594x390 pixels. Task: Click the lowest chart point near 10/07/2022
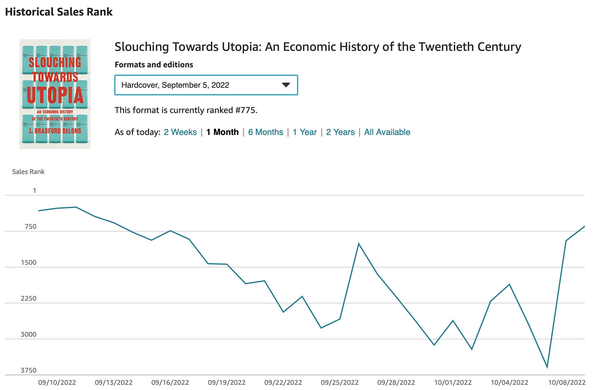point(547,368)
